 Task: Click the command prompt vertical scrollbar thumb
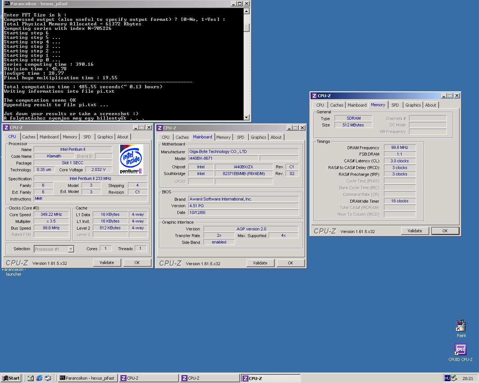(x=246, y=27)
